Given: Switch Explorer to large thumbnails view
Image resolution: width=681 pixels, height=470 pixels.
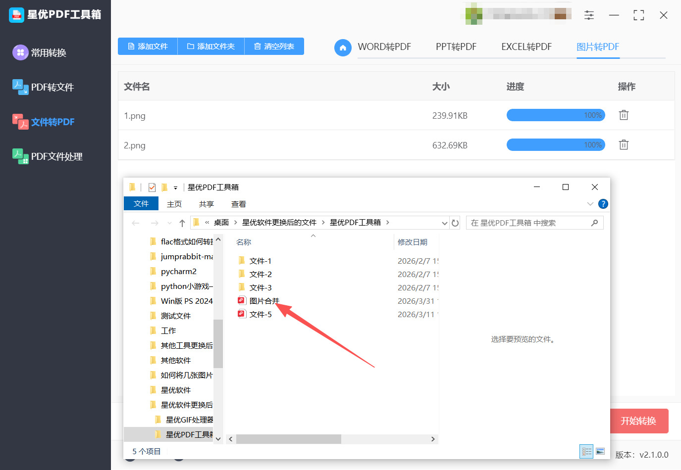Looking at the screenshot, I should (x=600, y=451).
